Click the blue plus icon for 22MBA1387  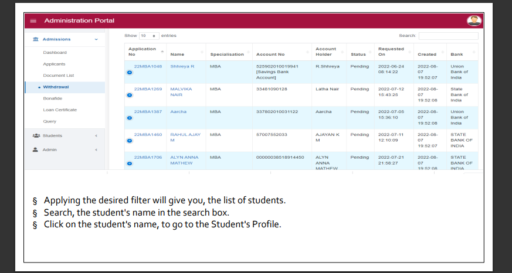(130, 118)
